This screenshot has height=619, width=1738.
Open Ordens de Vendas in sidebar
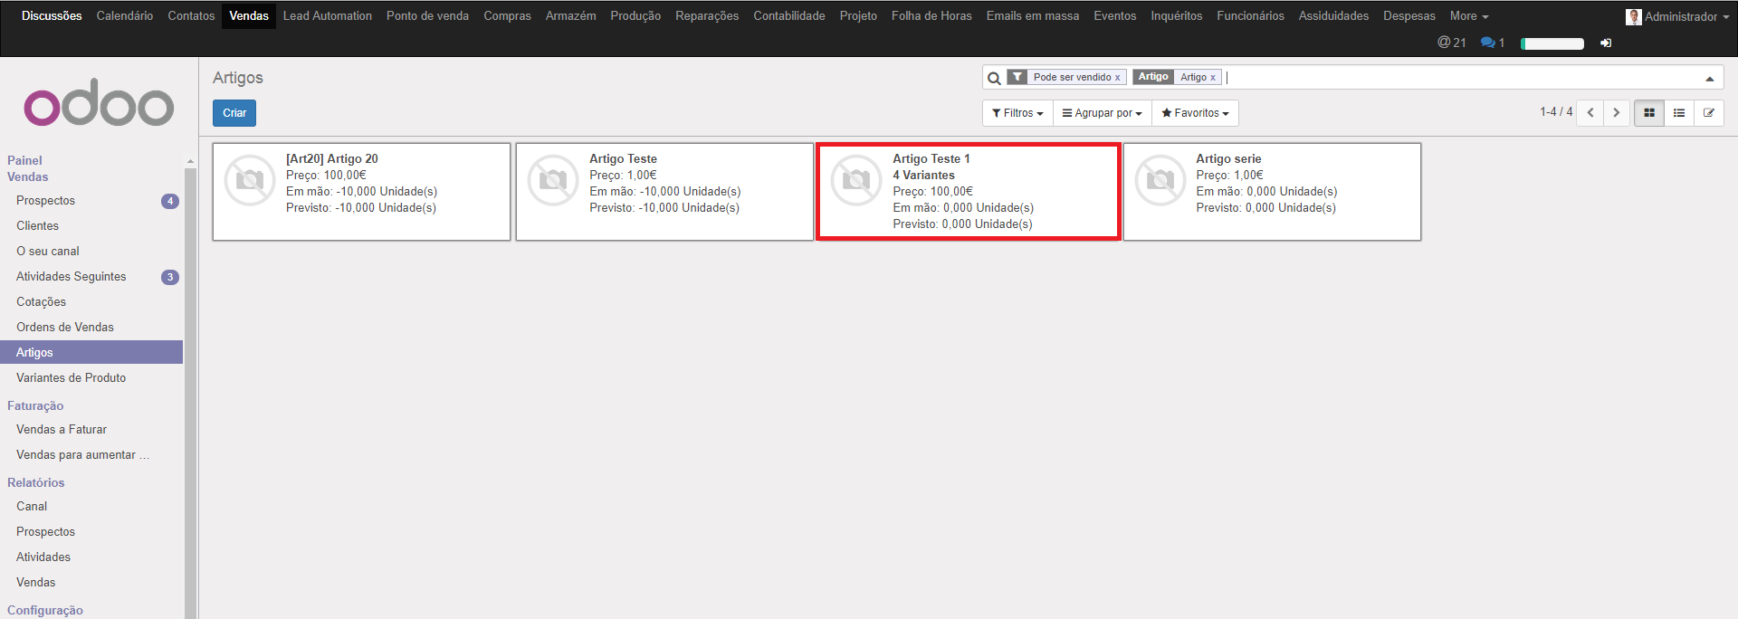coord(65,327)
